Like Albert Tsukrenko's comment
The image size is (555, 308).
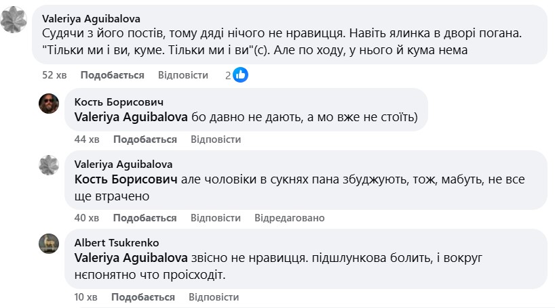pos(142,297)
